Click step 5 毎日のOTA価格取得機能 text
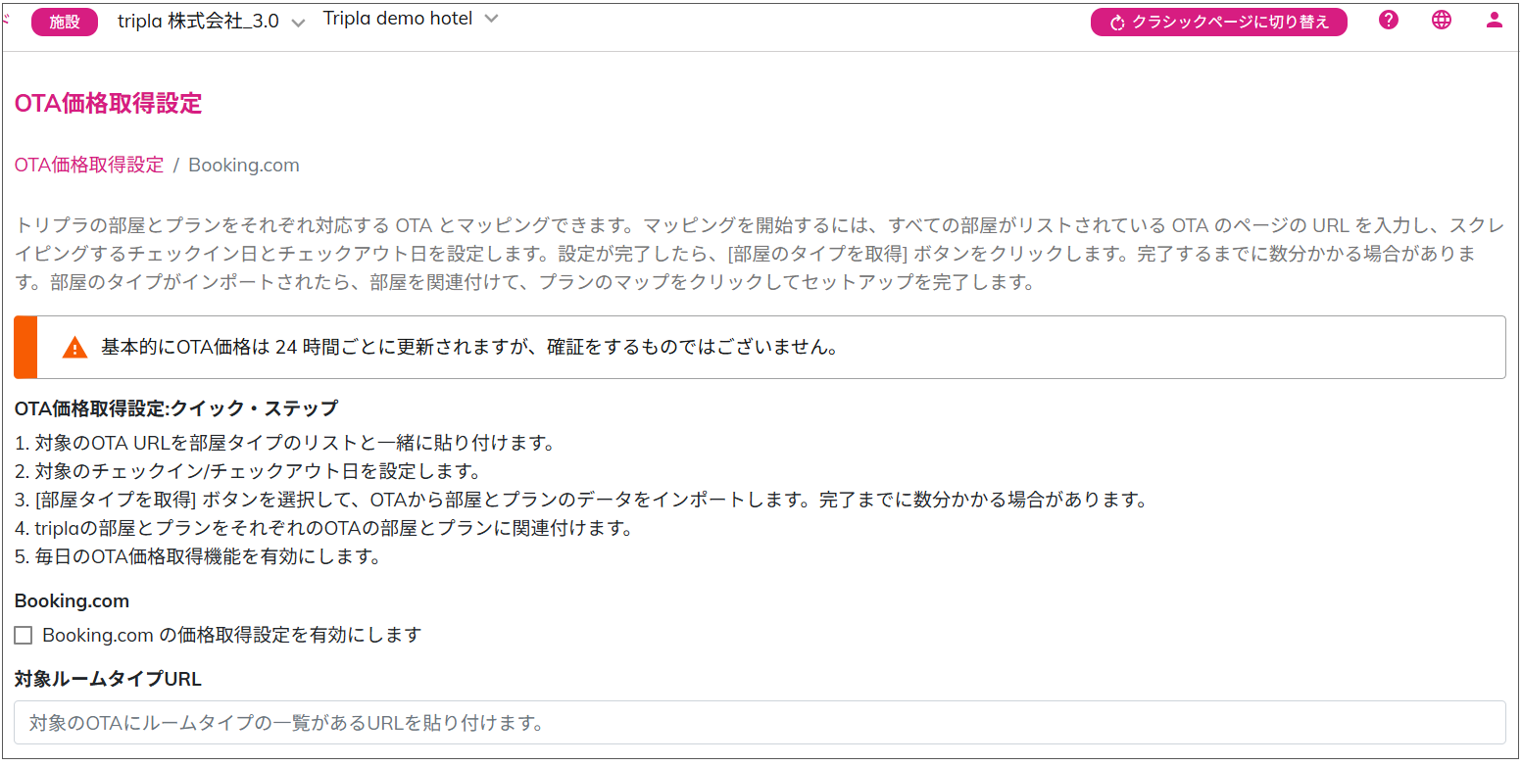Image resolution: width=1522 pixels, height=766 pixels. pos(197,557)
